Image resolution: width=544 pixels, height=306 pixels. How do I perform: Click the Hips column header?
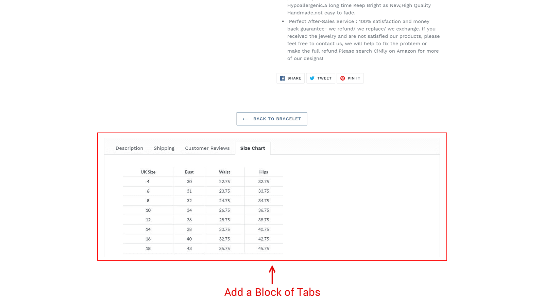263,172
